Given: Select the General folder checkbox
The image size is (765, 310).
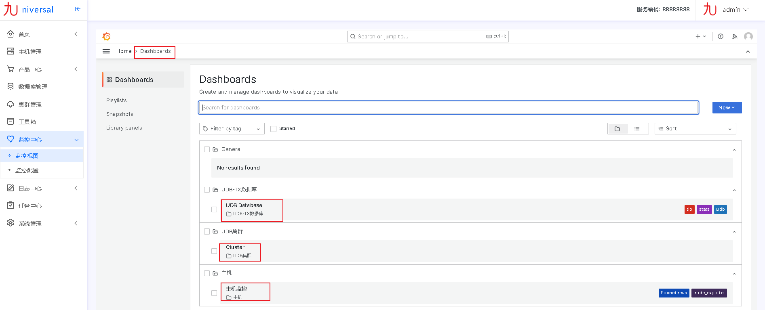Looking at the screenshot, I should 207,149.
